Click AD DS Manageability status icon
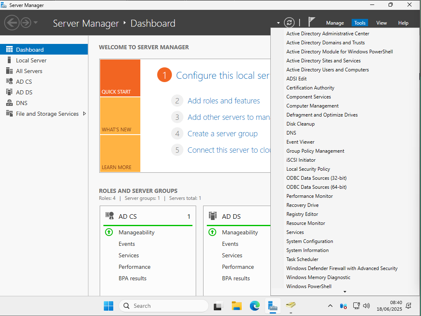 click(x=213, y=232)
